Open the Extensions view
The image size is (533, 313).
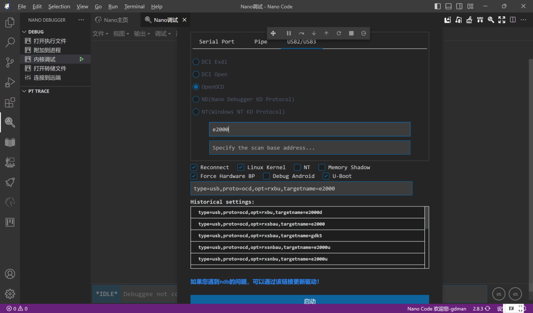(x=10, y=103)
